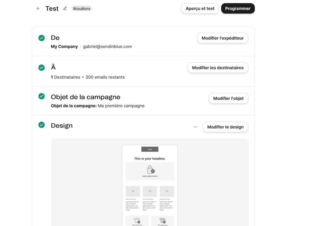This screenshot has height=226, width=309.
Task: Open Aperçu et test
Action: click(200, 8)
